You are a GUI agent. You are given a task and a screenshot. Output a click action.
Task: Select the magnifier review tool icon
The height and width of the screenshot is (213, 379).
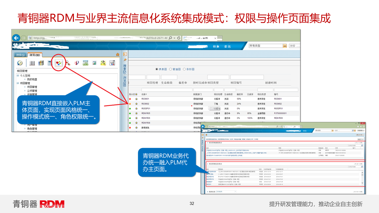pos(68,63)
